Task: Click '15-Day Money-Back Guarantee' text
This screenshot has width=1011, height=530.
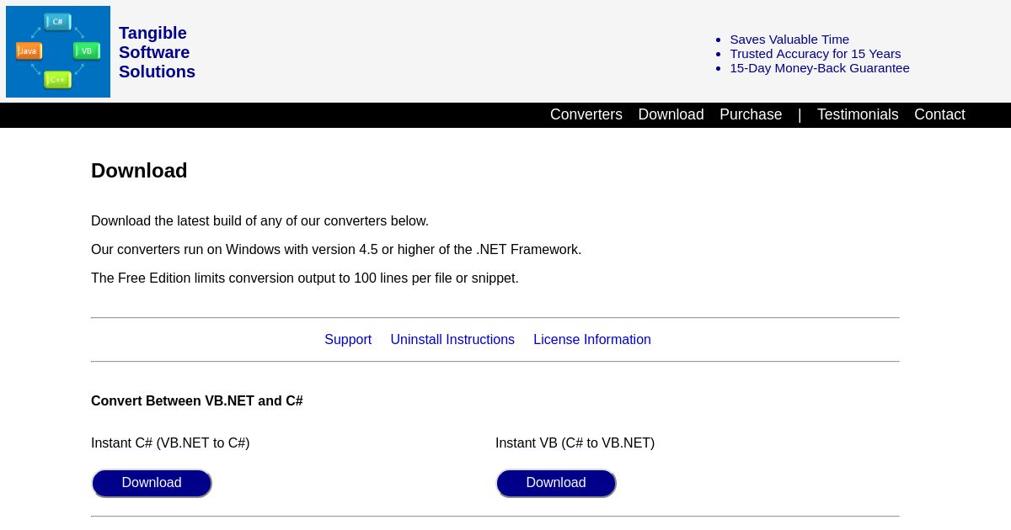Action: tap(820, 68)
